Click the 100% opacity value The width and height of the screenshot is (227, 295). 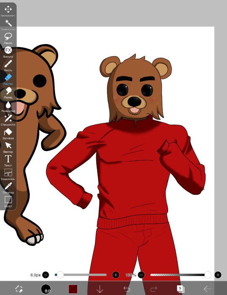pyautogui.click(x=131, y=275)
